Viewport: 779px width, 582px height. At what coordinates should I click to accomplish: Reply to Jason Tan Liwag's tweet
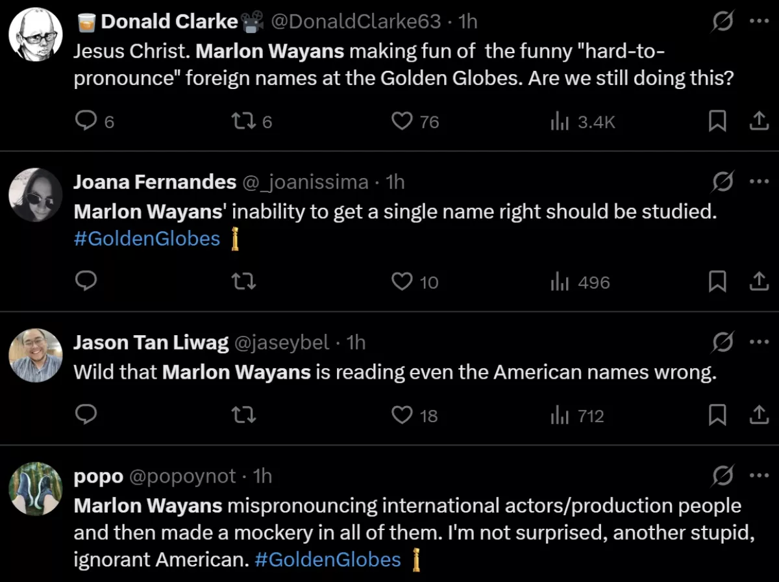pos(86,415)
